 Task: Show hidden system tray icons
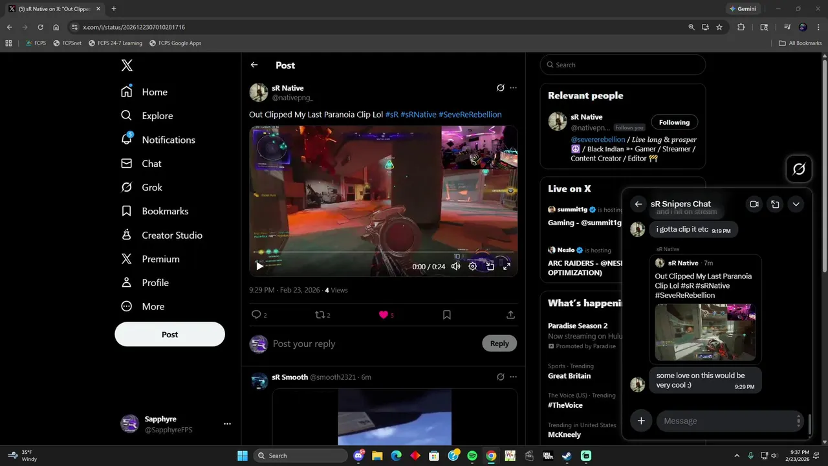tap(737, 456)
